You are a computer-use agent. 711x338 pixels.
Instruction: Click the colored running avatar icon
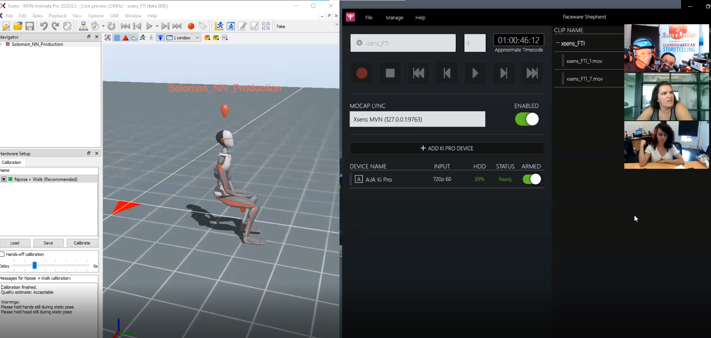coord(142,38)
